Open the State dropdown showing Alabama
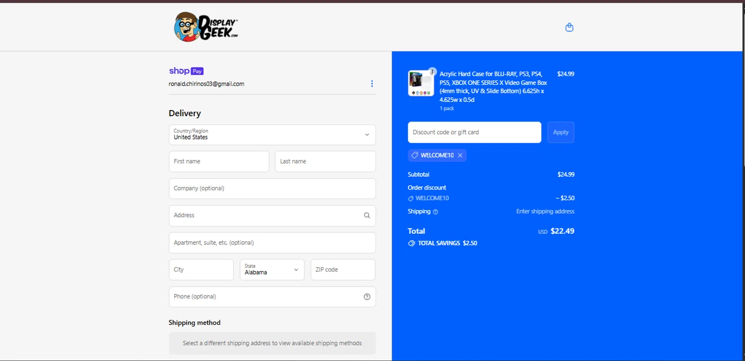 click(x=272, y=270)
